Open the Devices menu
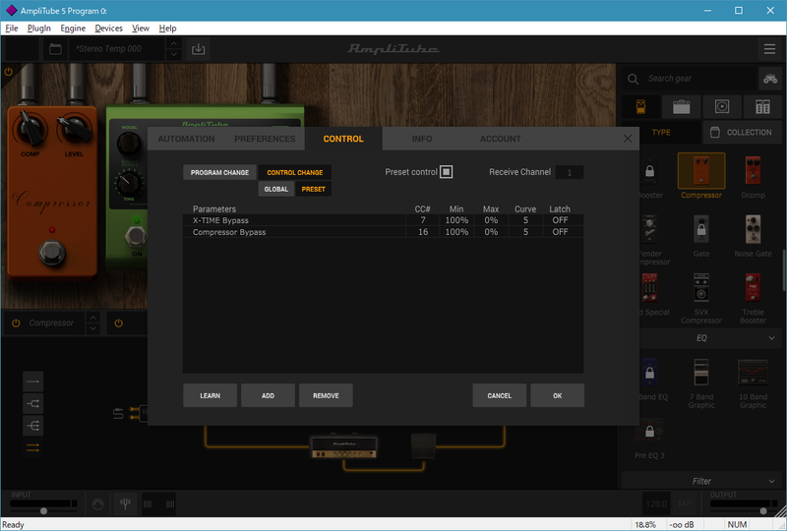 click(108, 29)
